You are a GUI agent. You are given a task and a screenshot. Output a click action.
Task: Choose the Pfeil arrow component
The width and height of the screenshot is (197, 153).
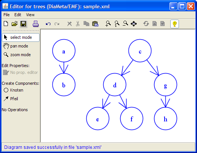(11, 99)
